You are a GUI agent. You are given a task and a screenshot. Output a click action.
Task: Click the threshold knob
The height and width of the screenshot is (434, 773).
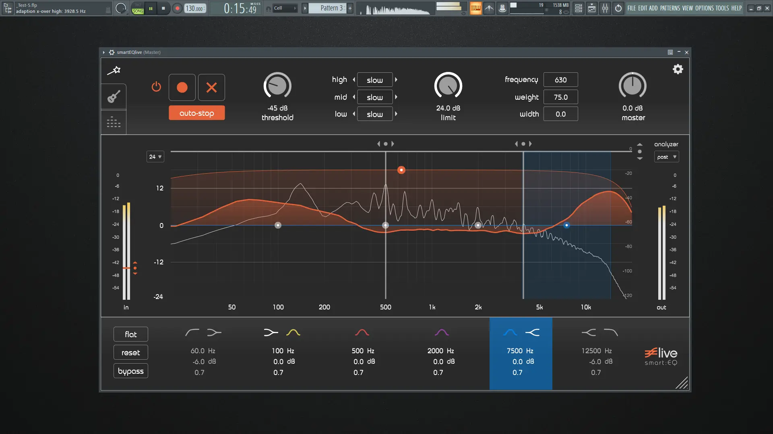(x=277, y=86)
